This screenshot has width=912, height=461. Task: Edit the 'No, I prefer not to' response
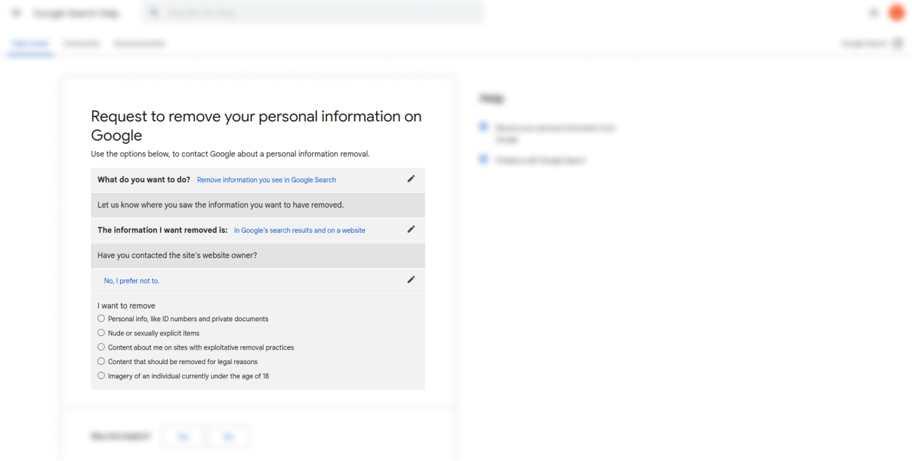411,280
